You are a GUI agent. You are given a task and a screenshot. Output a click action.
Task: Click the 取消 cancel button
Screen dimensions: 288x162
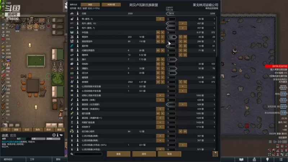pyautogui.click(x=170, y=154)
